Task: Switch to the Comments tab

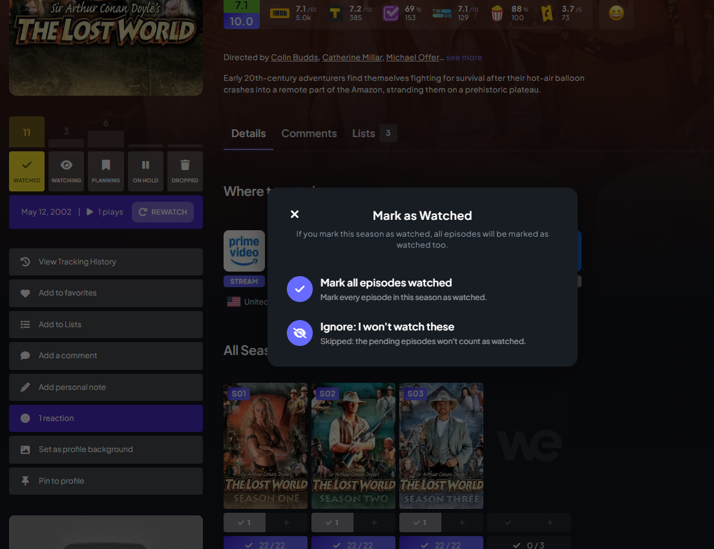Action: pyautogui.click(x=309, y=133)
